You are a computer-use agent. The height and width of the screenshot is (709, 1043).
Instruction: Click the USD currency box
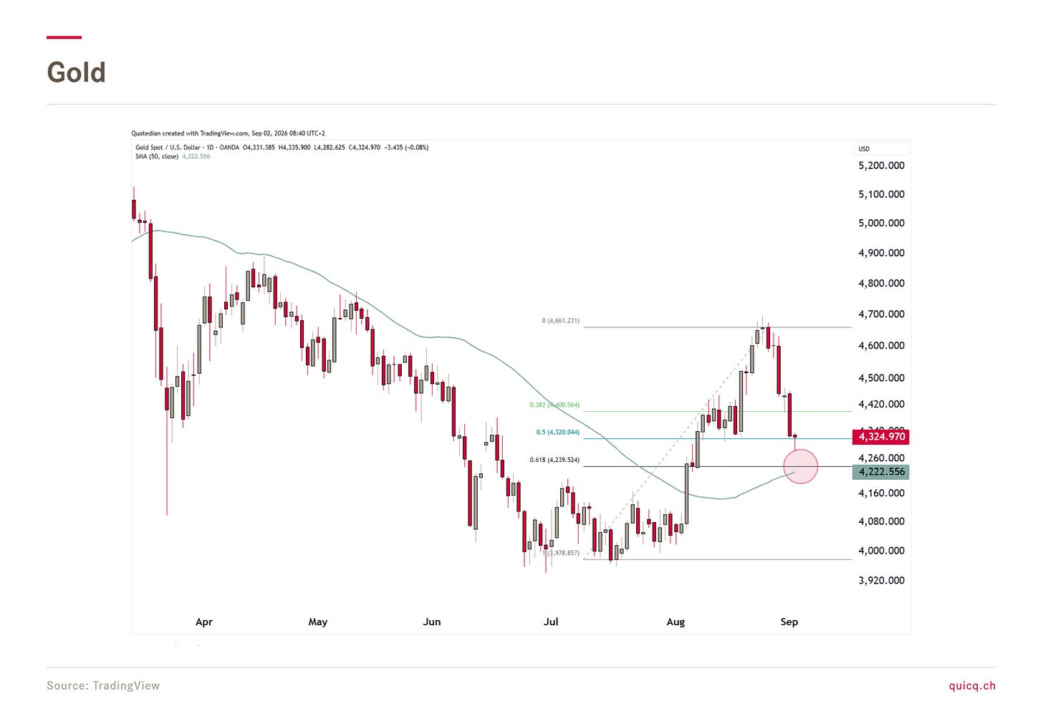tap(882, 149)
